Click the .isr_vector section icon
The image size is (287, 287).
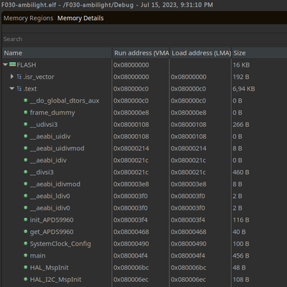tap(19, 77)
